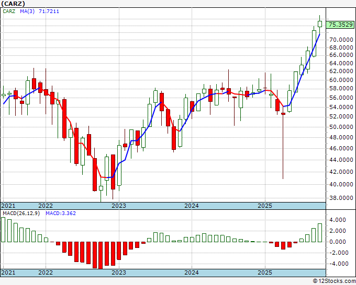
Task: Click the 42.0000 price axis label
Action: click(341, 172)
